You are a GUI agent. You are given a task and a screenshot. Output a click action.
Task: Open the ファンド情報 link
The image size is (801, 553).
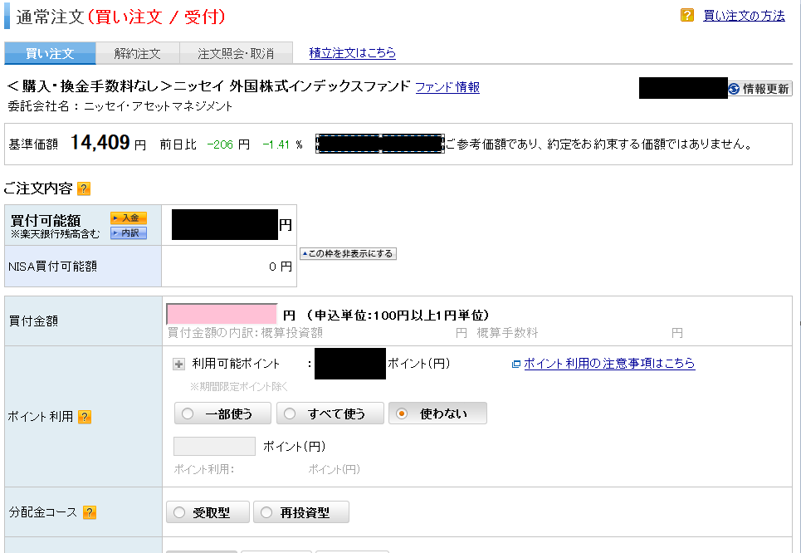pyautogui.click(x=447, y=86)
